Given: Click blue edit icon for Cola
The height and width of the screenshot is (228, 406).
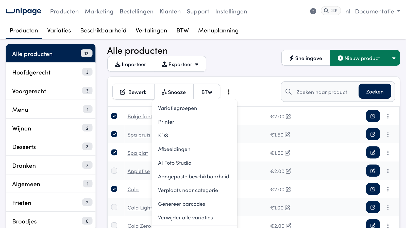Looking at the screenshot, I should tap(373, 189).
